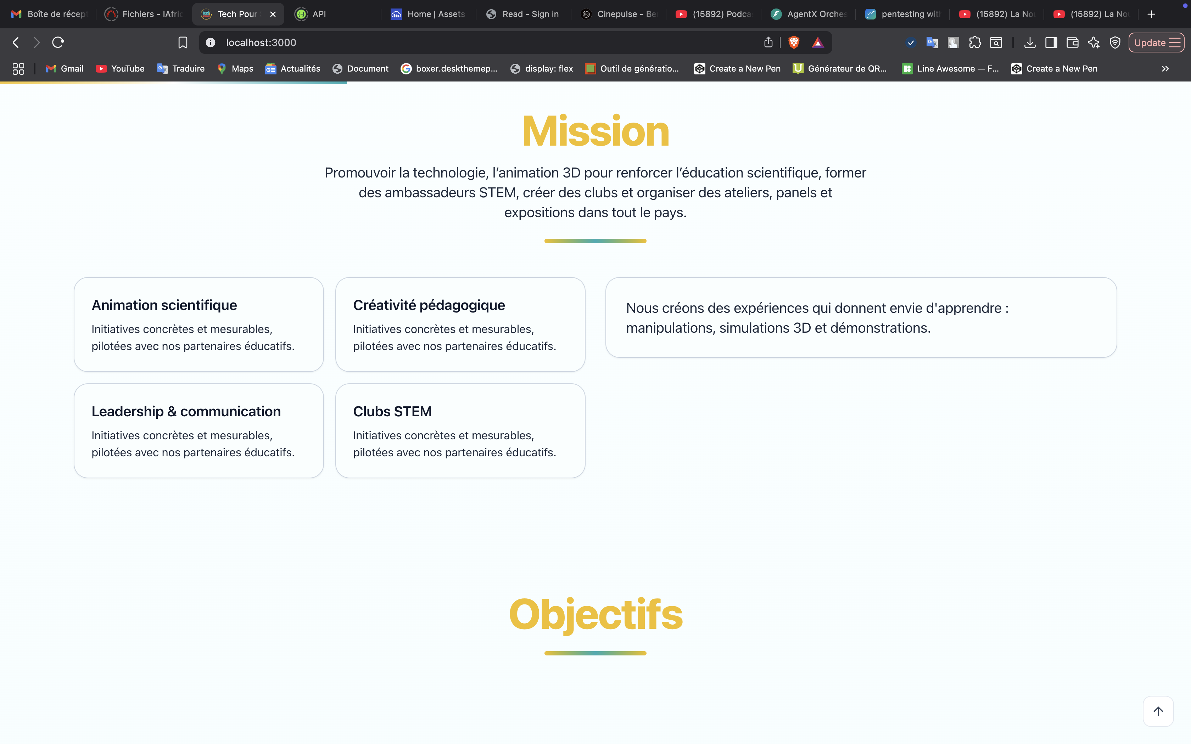This screenshot has height=744, width=1191.
Task: Open the Document bookmark
Action: pyautogui.click(x=360, y=69)
